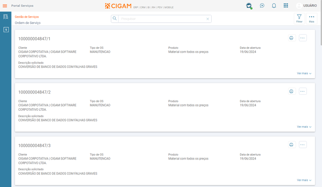This screenshot has height=187, width=322.
Task: Click client name in order 100000004847/2
Action: point(47,108)
